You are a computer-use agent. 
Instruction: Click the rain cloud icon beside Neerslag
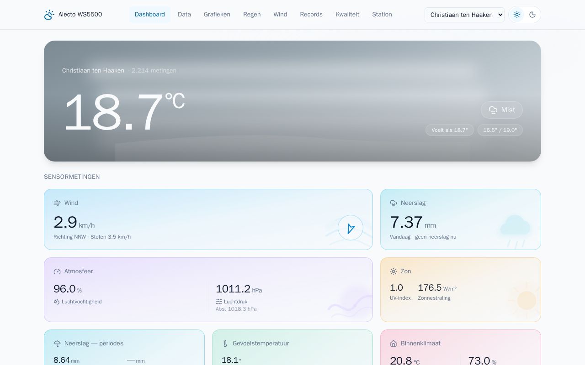click(394, 203)
